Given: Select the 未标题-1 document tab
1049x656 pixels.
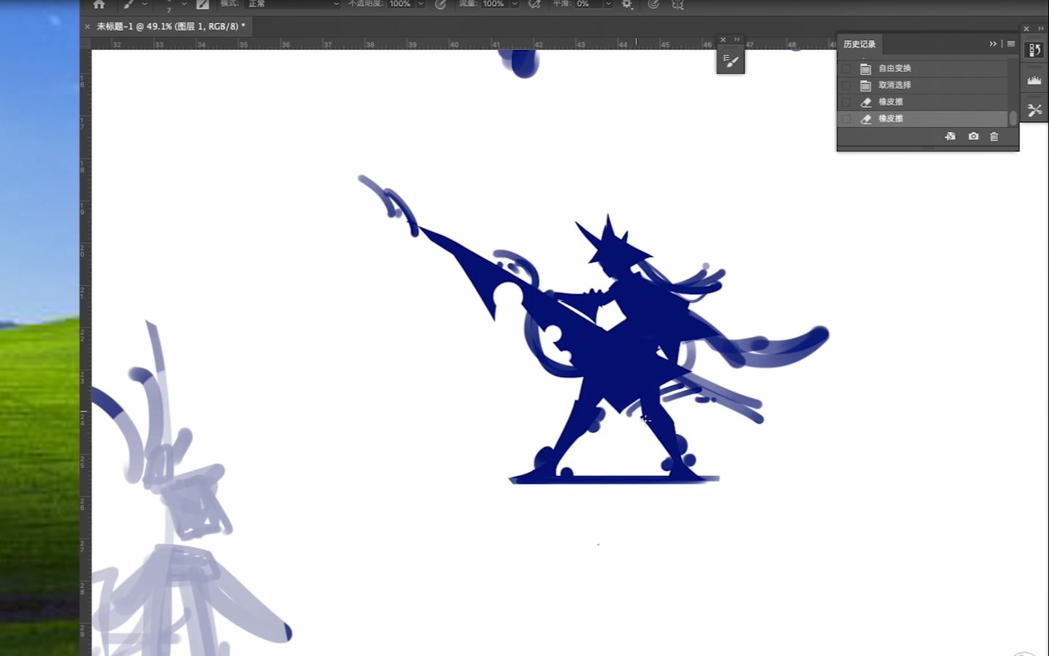Looking at the screenshot, I should pos(171,26).
